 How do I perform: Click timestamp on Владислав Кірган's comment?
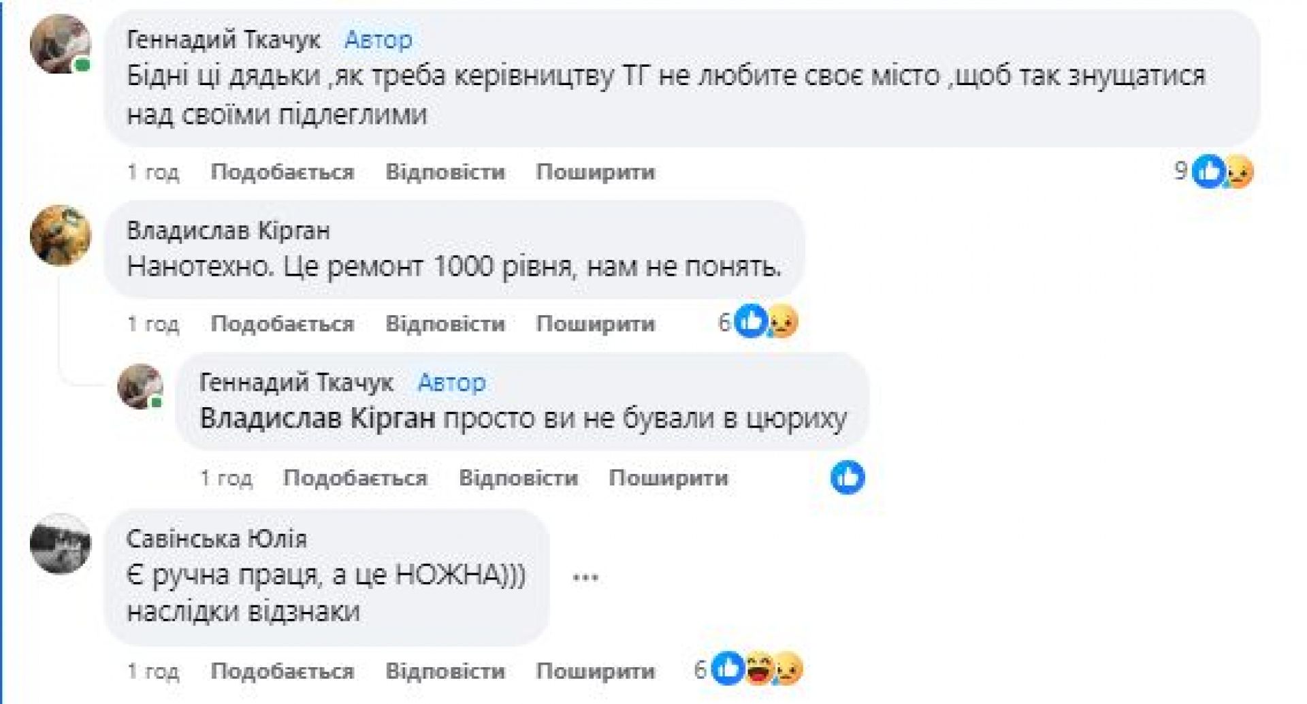click(x=153, y=323)
